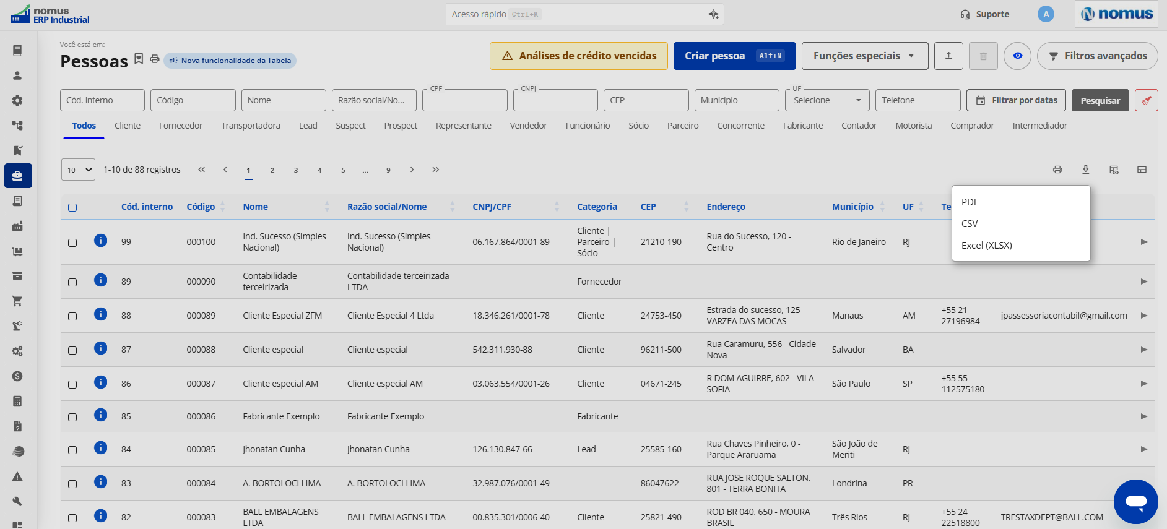
Task: Open the records-per-page dropdown showing 10
Action: (78, 170)
